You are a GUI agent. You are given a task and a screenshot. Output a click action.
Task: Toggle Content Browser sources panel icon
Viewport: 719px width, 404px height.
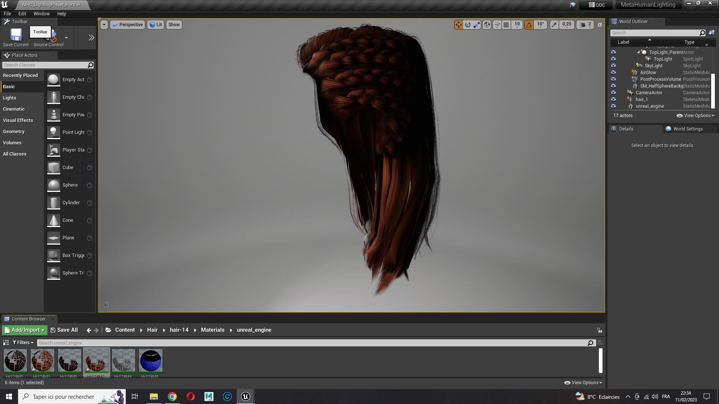(6, 343)
